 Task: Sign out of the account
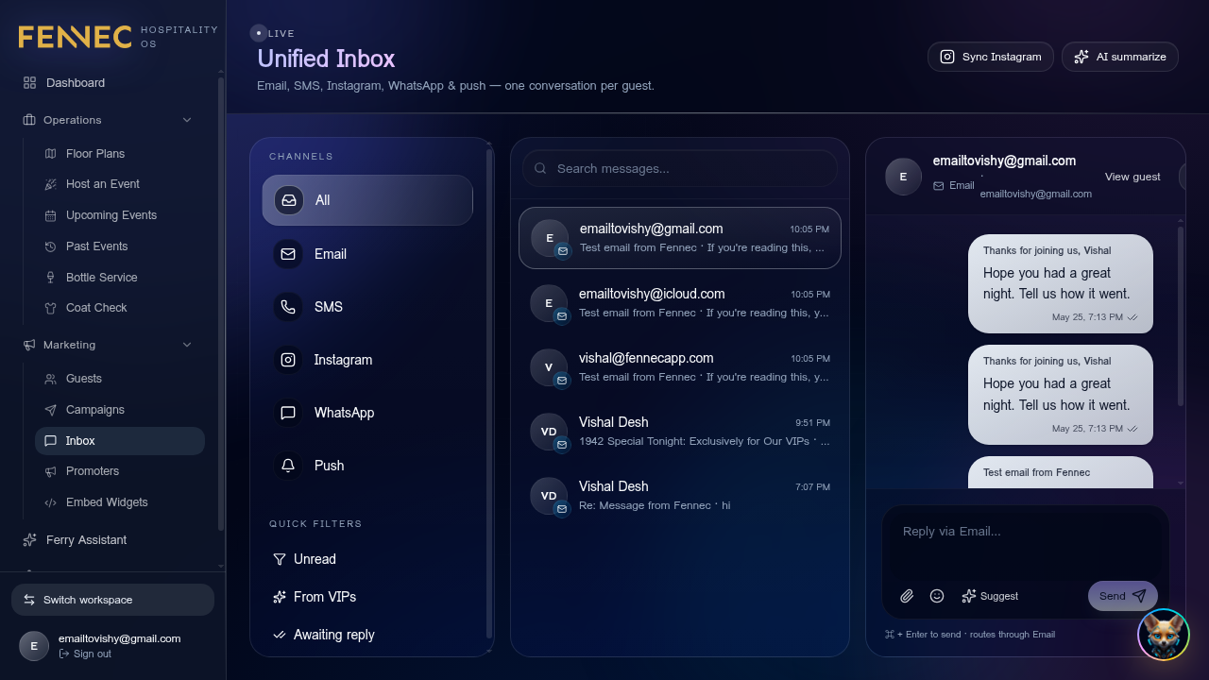point(85,654)
